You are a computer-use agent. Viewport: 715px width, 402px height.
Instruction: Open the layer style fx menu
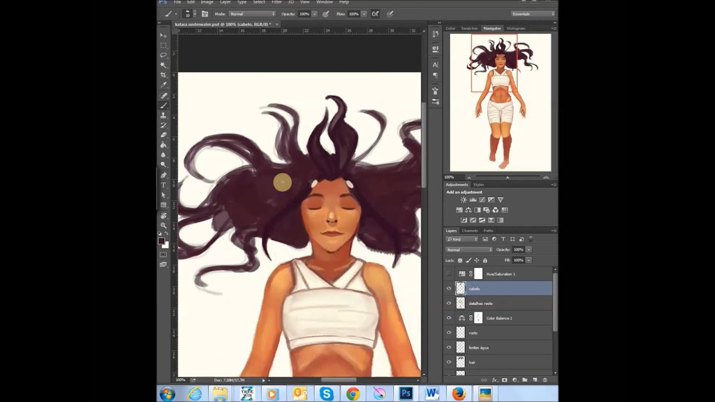(x=495, y=380)
